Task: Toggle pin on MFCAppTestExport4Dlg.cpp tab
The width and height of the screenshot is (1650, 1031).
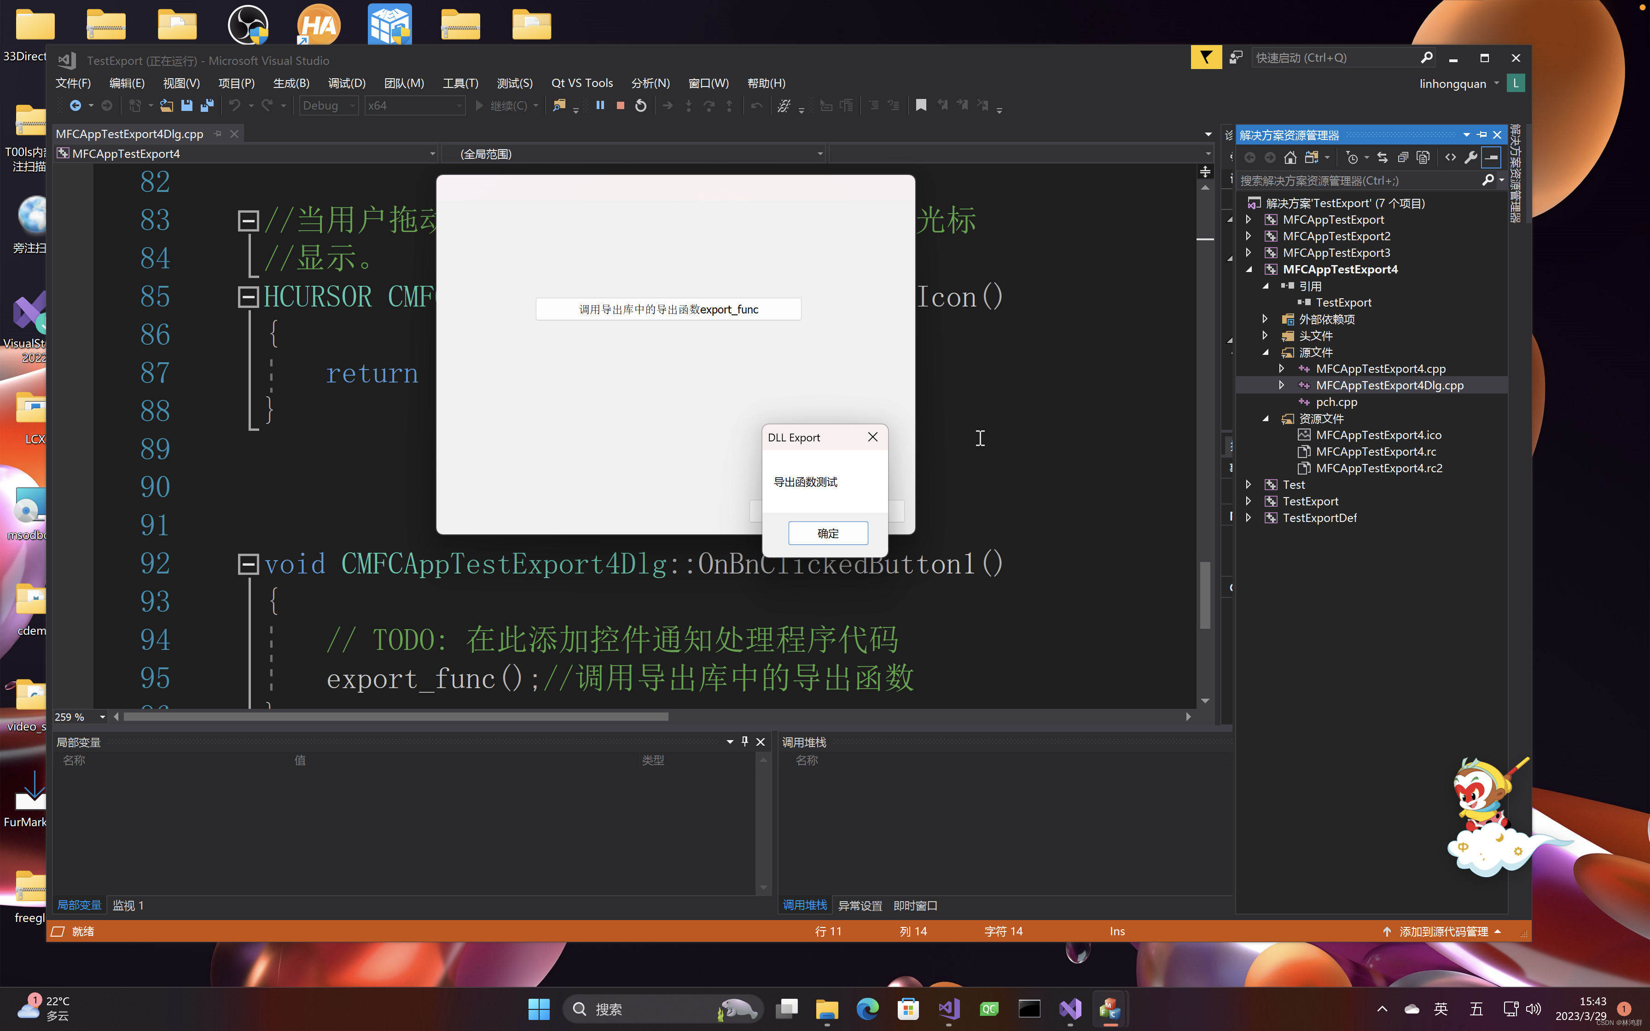Action: [x=218, y=134]
